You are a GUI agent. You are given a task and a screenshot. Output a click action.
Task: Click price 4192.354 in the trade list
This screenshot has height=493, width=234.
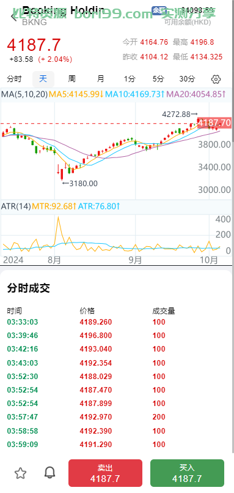(96, 363)
